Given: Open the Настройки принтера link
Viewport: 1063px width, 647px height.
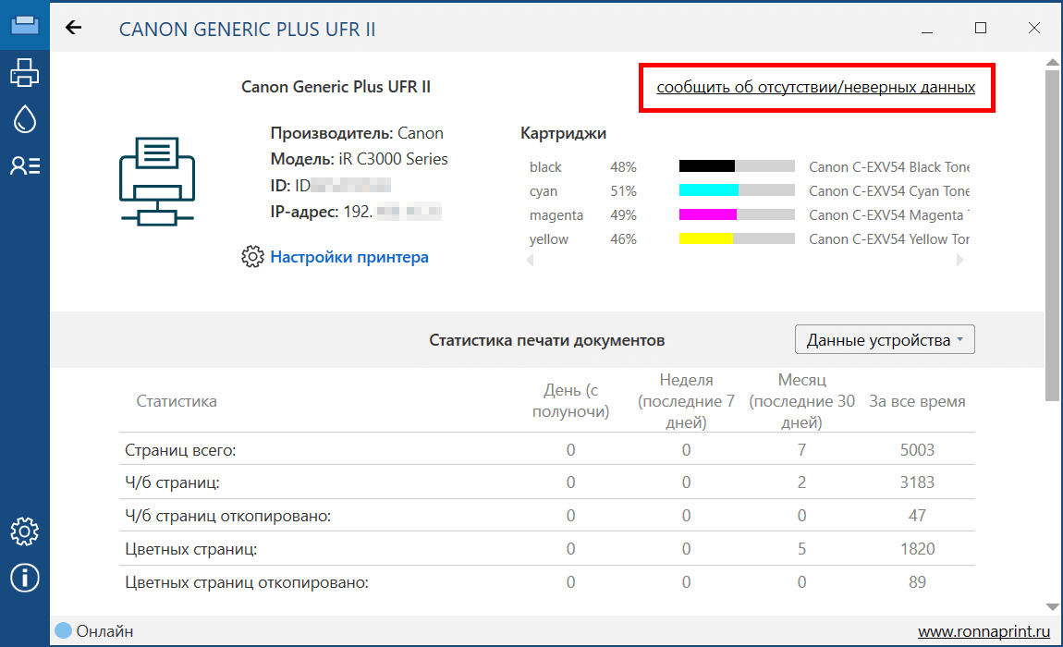Looking at the screenshot, I should point(349,257).
